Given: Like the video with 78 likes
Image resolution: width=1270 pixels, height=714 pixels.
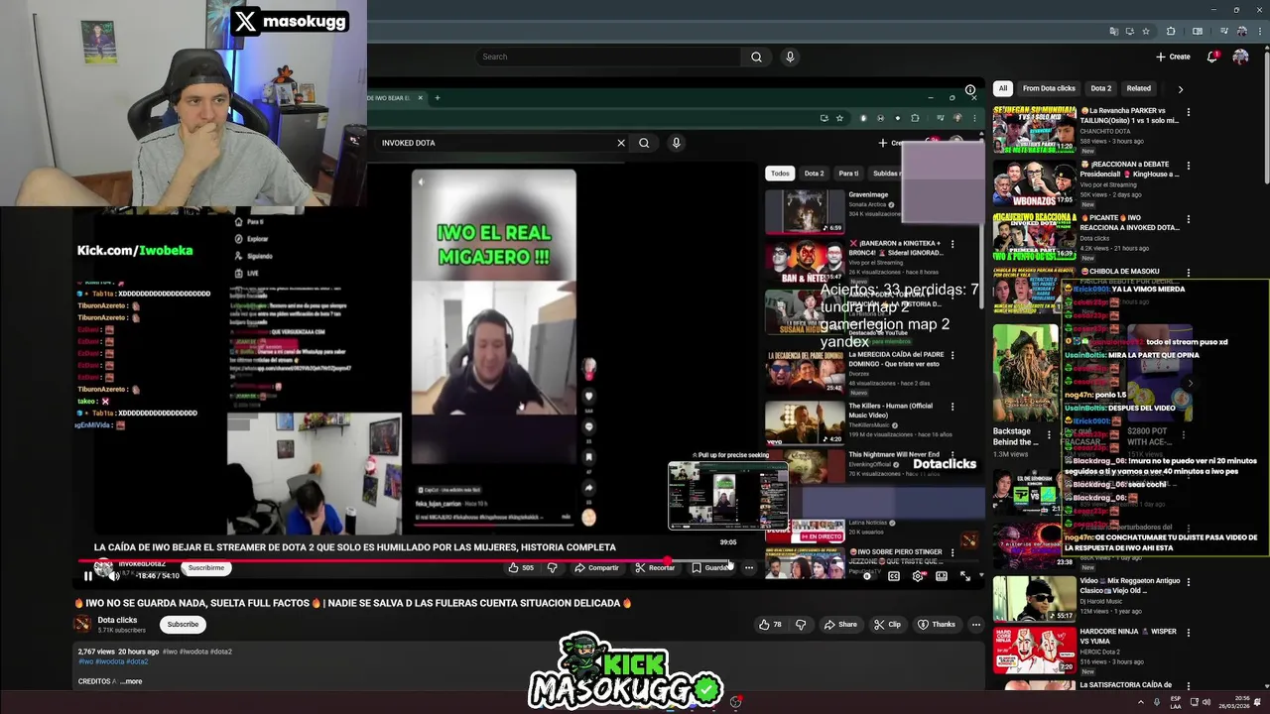Looking at the screenshot, I should pos(770,625).
